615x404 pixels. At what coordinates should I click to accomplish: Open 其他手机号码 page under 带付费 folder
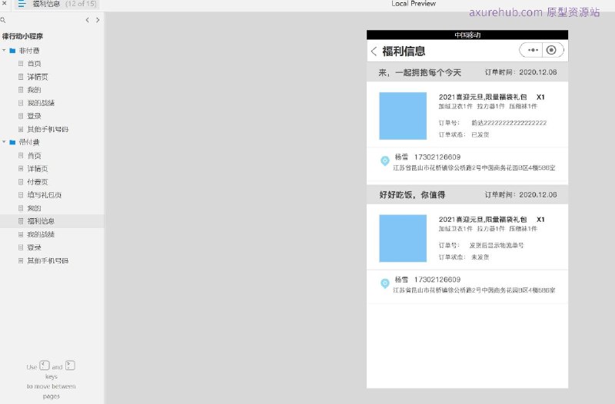click(48, 260)
